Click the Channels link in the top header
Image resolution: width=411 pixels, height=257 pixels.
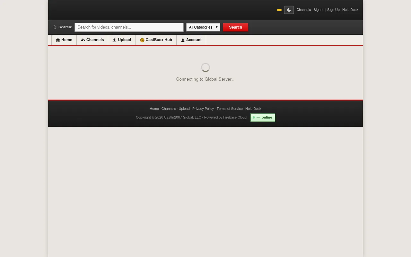point(303,10)
